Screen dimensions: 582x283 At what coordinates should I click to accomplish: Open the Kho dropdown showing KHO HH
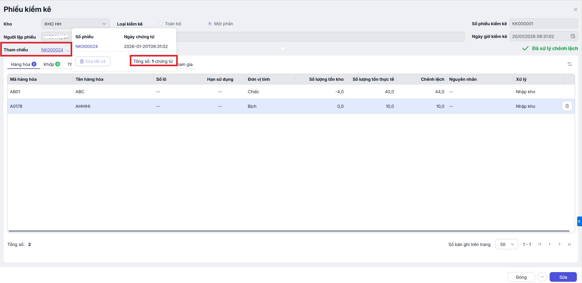(75, 24)
